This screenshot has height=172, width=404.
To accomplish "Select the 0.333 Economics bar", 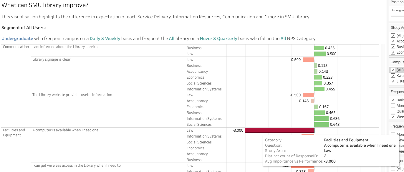I will click(x=318, y=77).
